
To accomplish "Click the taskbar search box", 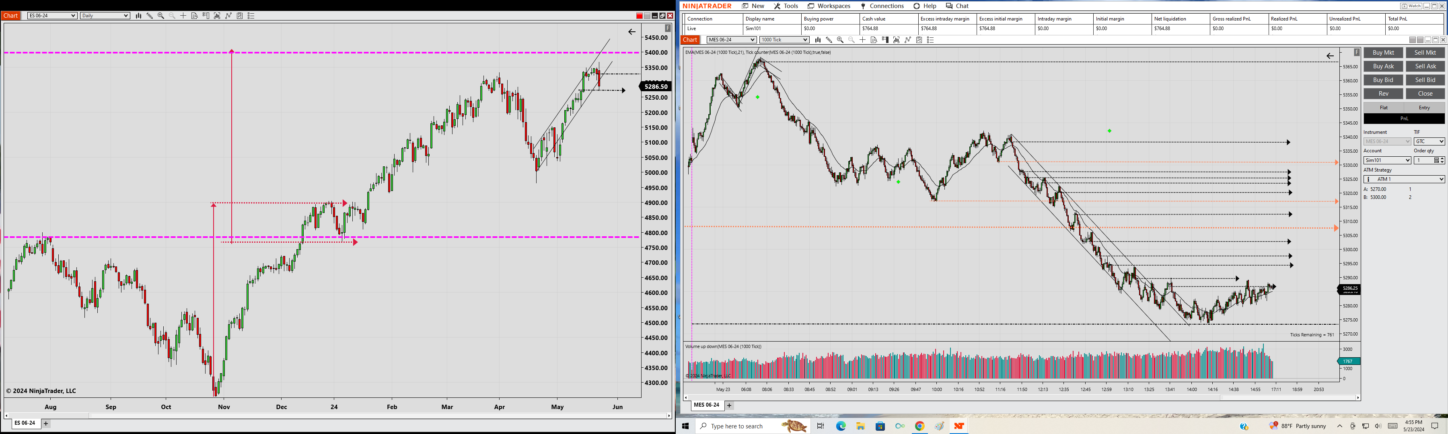I will click(x=752, y=426).
